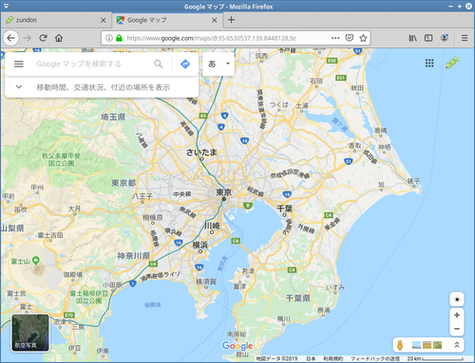Open the Google Maps hamburger menu
The image size is (475, 363).
[19, 64]
